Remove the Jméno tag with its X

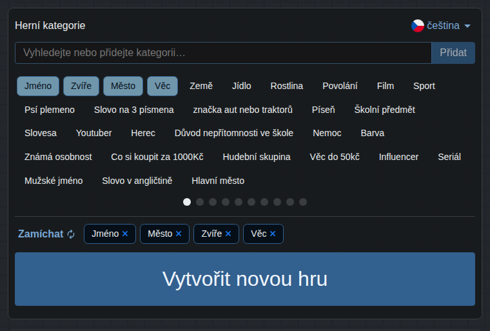pos(125,234)
